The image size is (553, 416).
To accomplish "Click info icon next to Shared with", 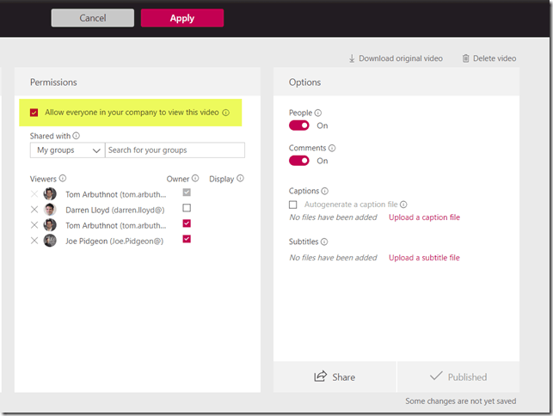I will pyautogui.click(x=77, y=136).
